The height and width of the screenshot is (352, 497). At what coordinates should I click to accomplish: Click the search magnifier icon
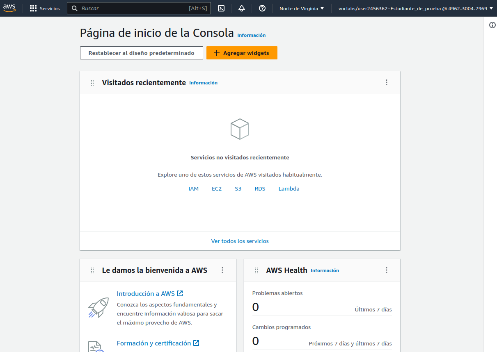pos(74,8)
